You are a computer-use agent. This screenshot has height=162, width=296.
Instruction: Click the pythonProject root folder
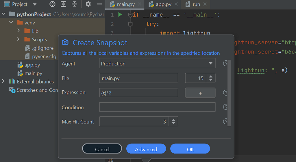click(x=34, y=14)
